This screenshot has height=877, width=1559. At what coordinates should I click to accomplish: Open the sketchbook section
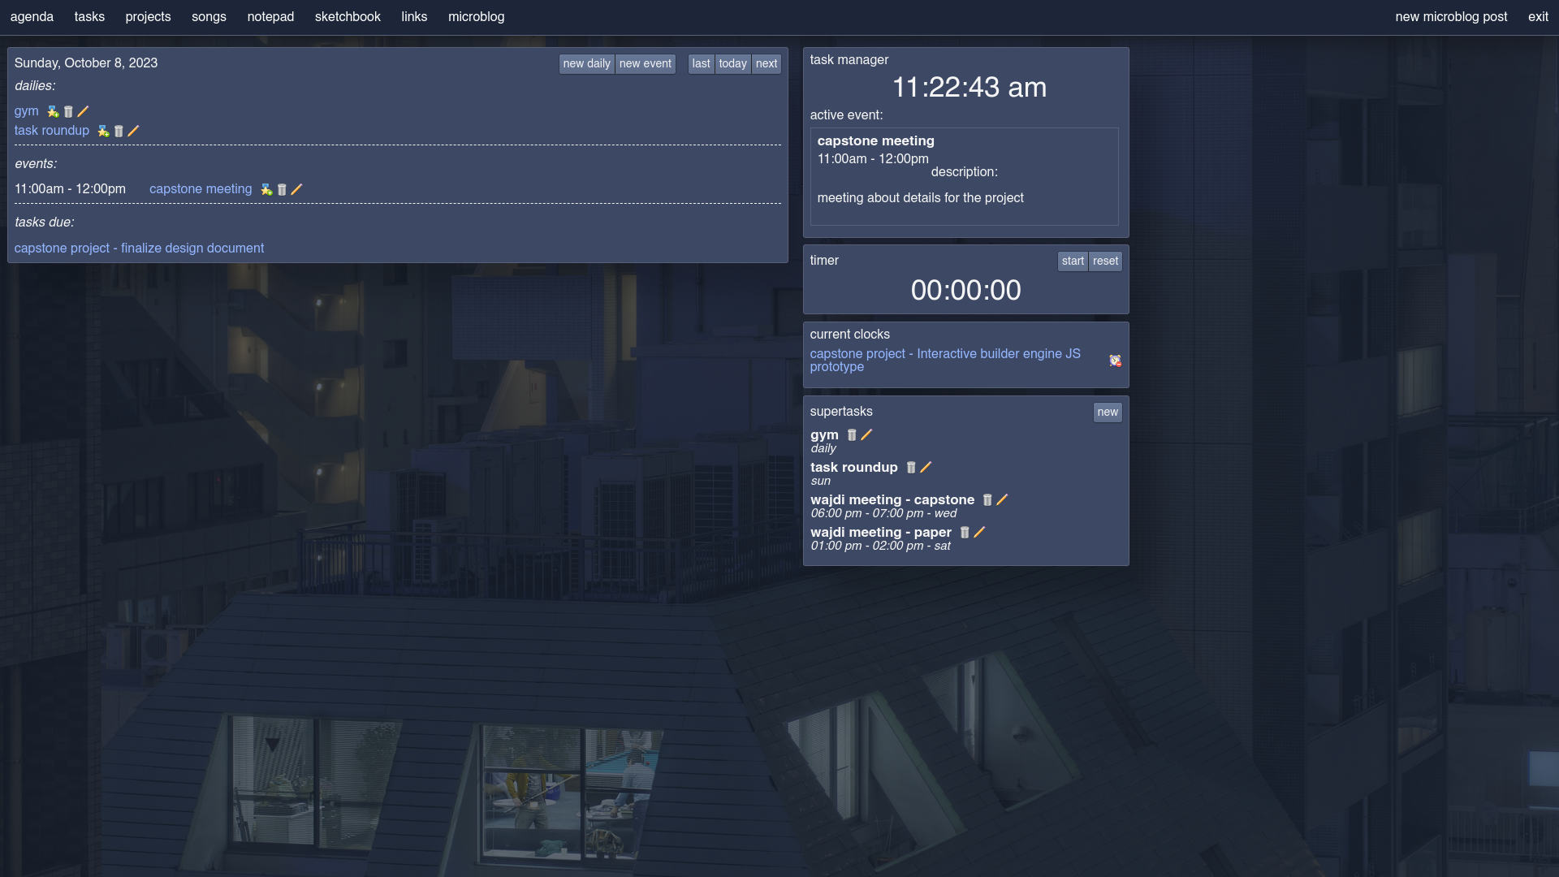tap(348, 17)
